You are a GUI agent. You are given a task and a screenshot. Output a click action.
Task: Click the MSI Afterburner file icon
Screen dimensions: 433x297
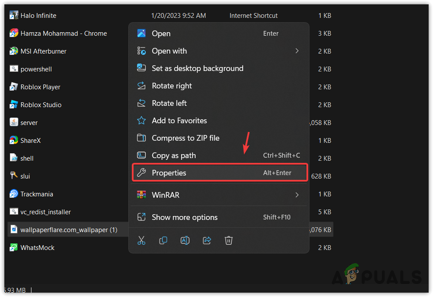click(x=14, y=51)
